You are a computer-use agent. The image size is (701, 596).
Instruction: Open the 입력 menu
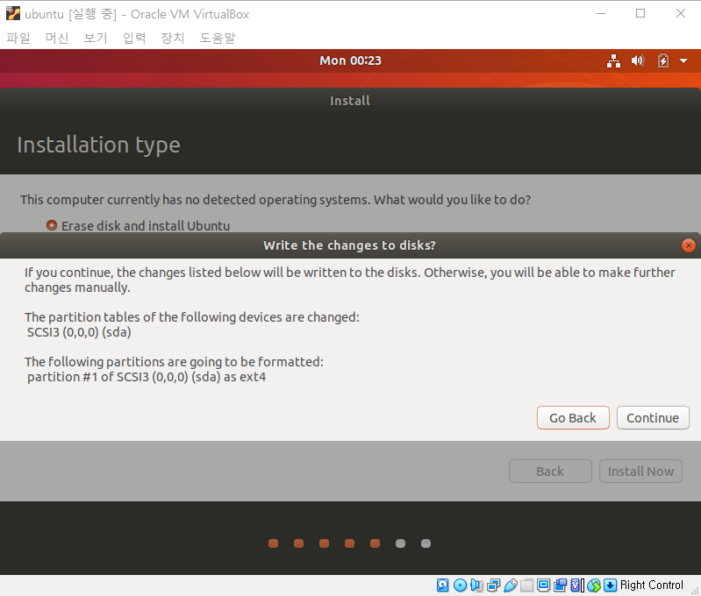point(134,38)
